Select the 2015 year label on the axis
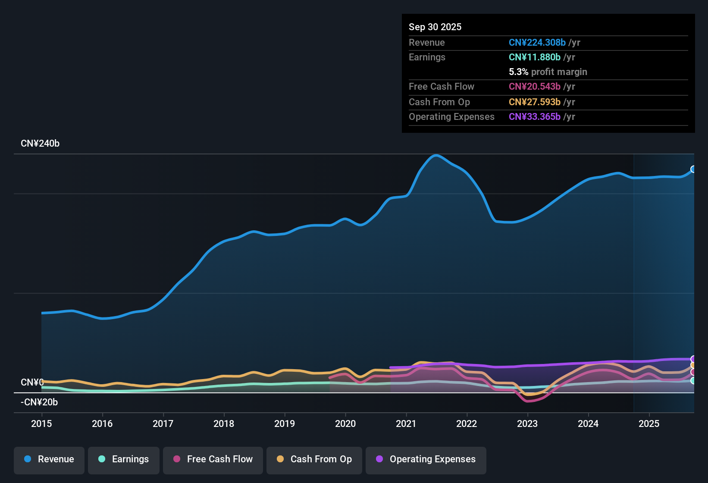The width and height of the screenshot is (708, 483). [x=41, y=424]
